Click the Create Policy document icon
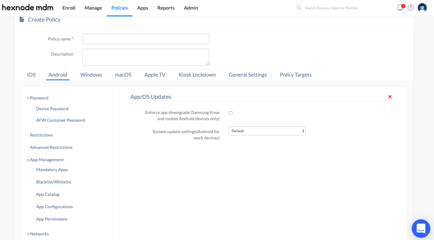Image resolution: width=434 pixels, height=240 pixels. click(22, 19)
